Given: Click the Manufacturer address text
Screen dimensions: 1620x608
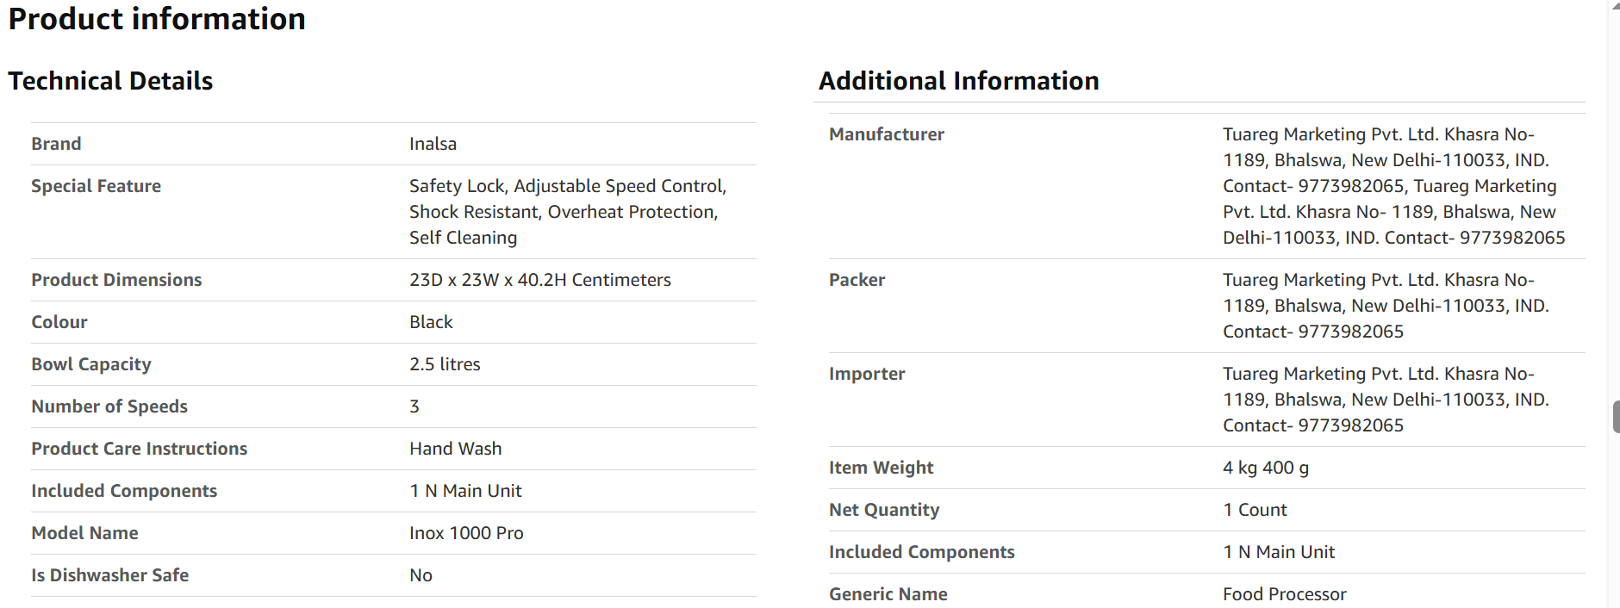Looking at the screenshot, I should tap(1393, 186).
